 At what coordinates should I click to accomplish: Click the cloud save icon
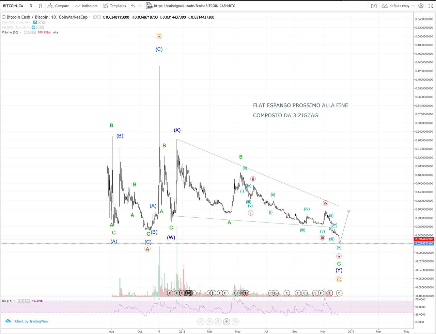point(385,6)
